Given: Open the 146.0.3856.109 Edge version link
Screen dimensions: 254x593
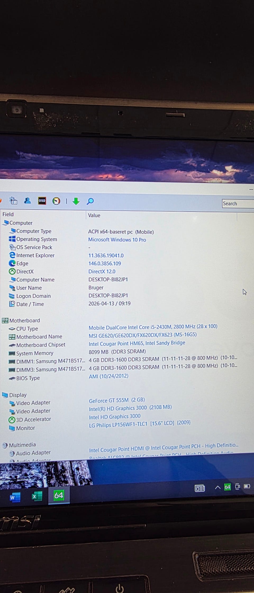Looking at the screenshot, I should [105, 263].
